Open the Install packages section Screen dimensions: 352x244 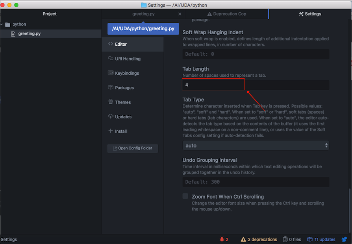click(x=120, y=131)
